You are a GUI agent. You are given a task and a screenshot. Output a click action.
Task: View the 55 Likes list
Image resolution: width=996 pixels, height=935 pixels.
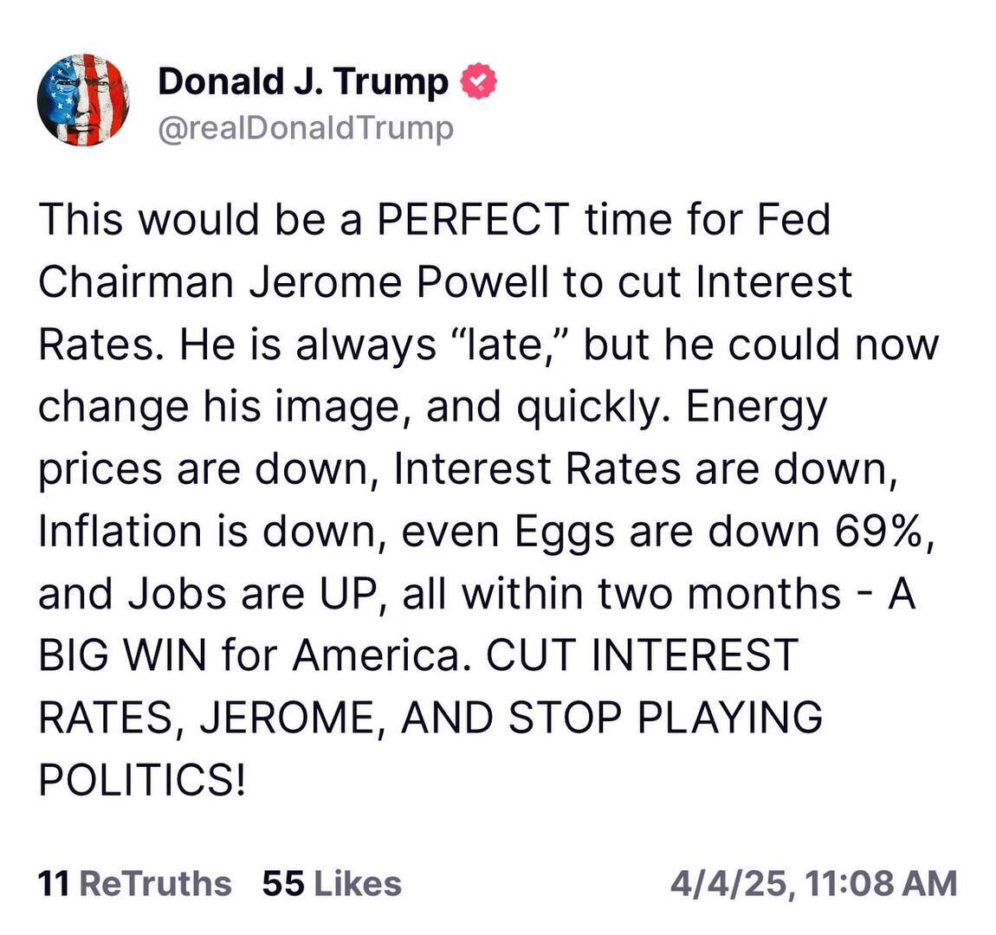(333, 883)
